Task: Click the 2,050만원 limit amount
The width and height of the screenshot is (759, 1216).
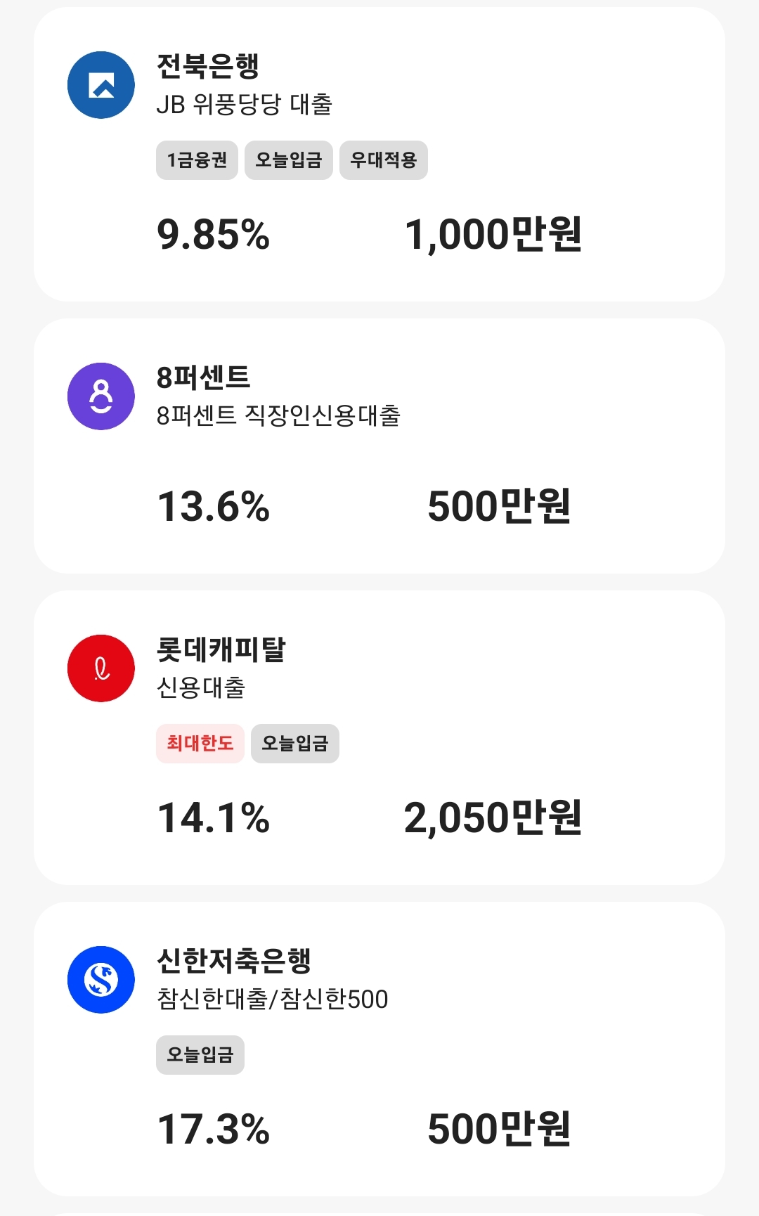Action: [493, 817]
